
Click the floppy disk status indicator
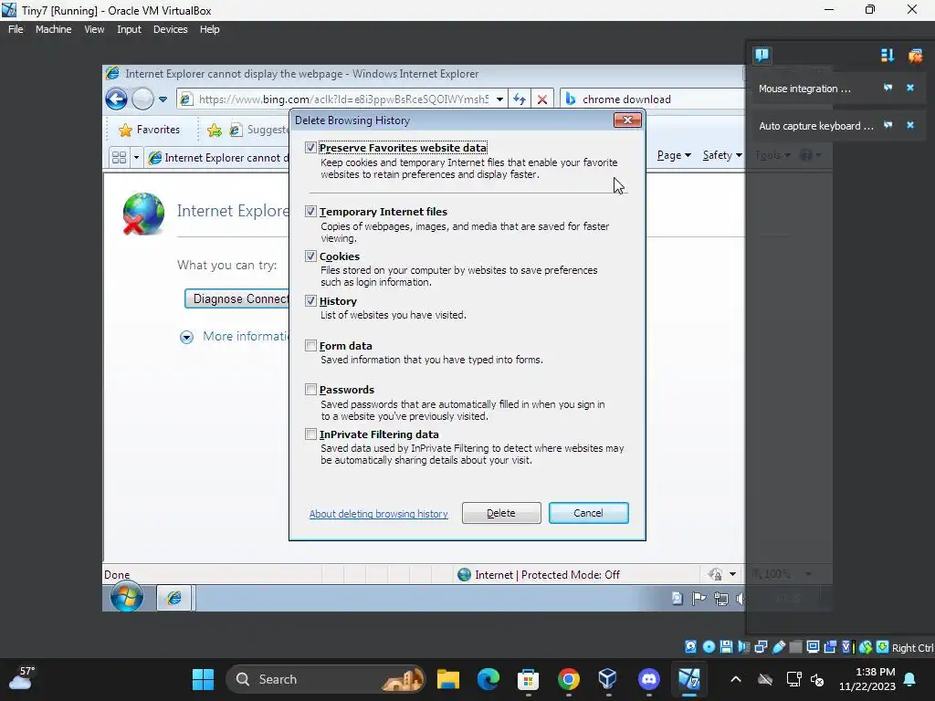click(726, 647)
